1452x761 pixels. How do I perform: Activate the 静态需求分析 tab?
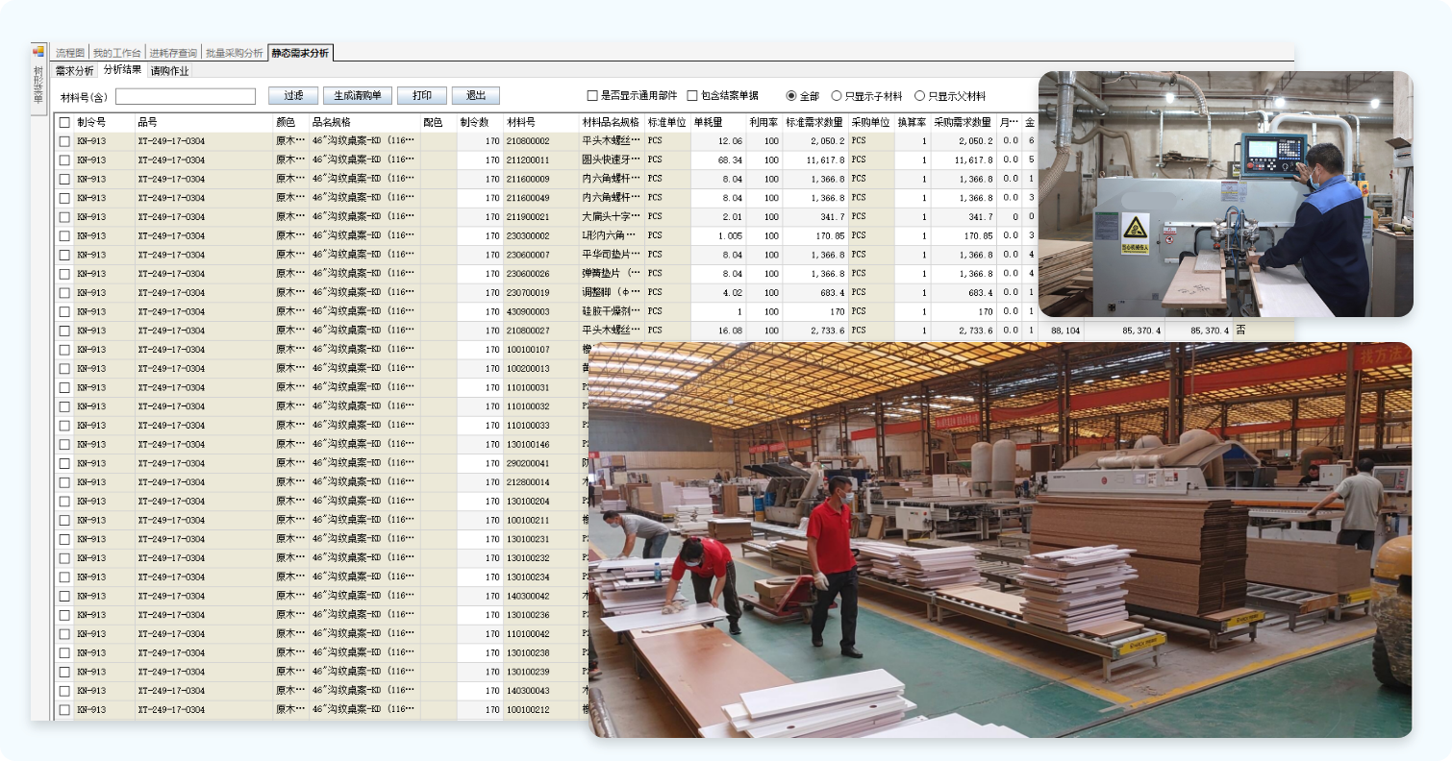300,53
